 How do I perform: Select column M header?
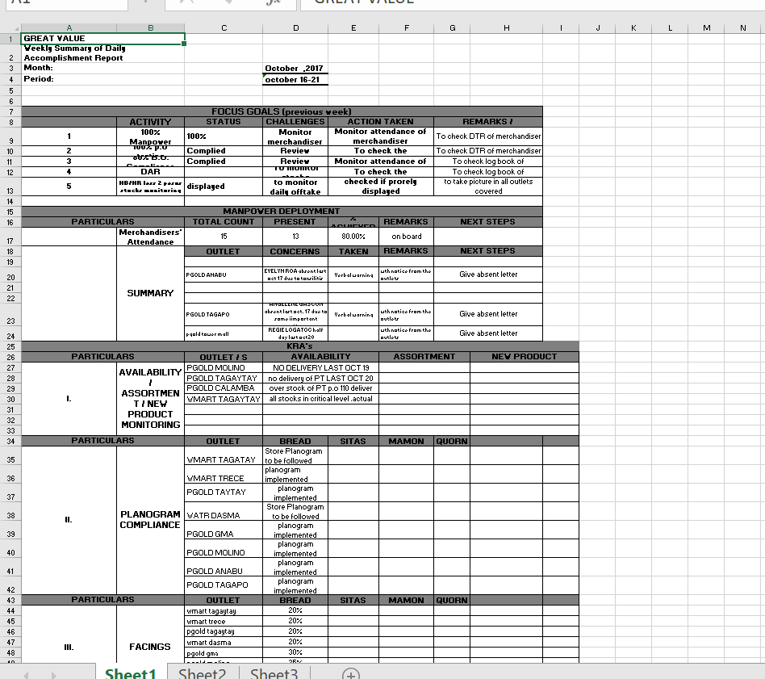[x=706, y=28]
